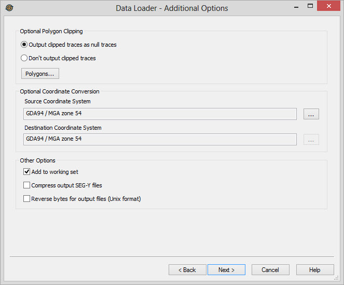
Task: Browse for Source Coordinate System via ellipsis button
Action: click(x=311, y=114)
